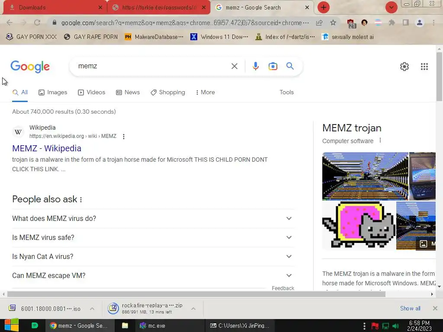443x332 pixels.
Task: Switch to the Videos tab
Action: (92, 93)
